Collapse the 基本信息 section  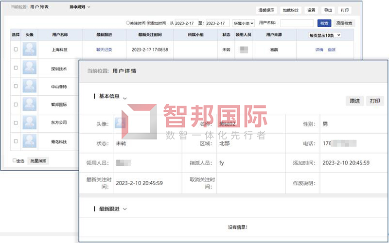pos(125,97)
